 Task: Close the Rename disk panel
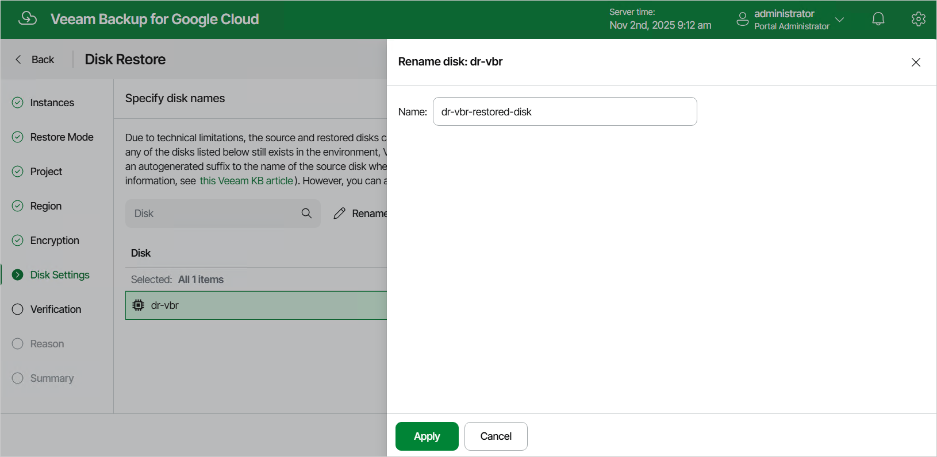tap(916, 62)
